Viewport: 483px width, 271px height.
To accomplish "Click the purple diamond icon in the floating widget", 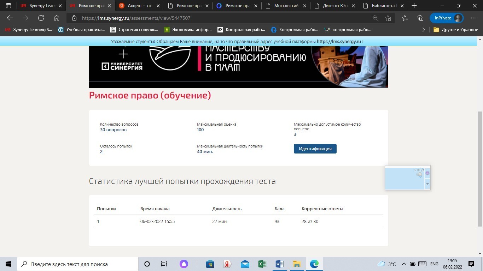I will 427,173.
